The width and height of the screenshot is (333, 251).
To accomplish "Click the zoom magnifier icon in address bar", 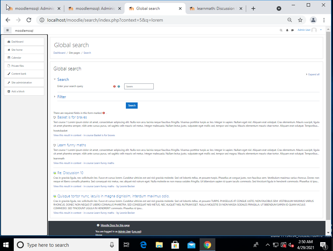I will click(289, 20).
